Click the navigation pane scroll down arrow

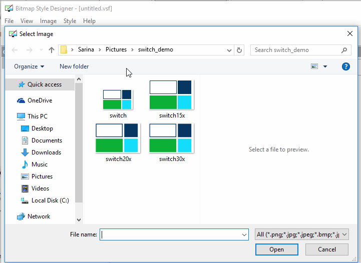tap(79, 220)
